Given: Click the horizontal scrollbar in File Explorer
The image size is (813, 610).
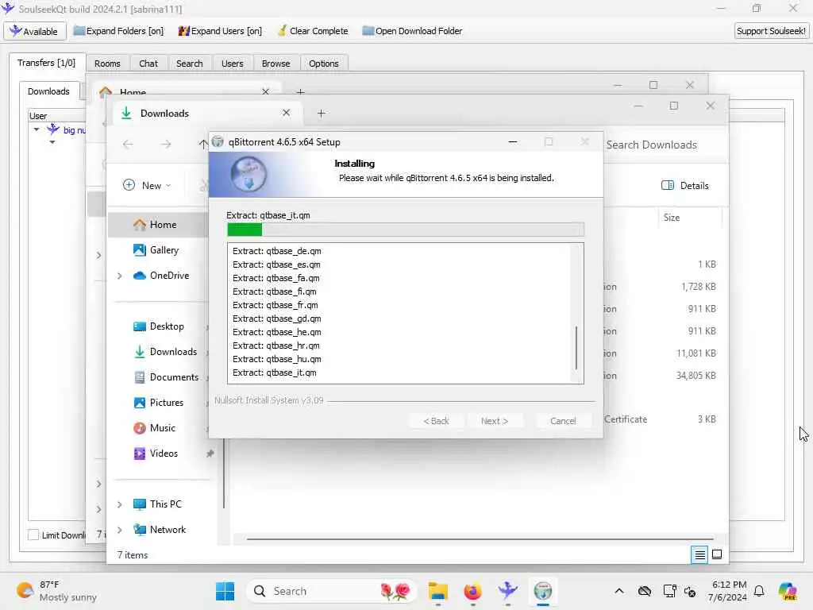Looking at the screenshot, I should [480, 539].
